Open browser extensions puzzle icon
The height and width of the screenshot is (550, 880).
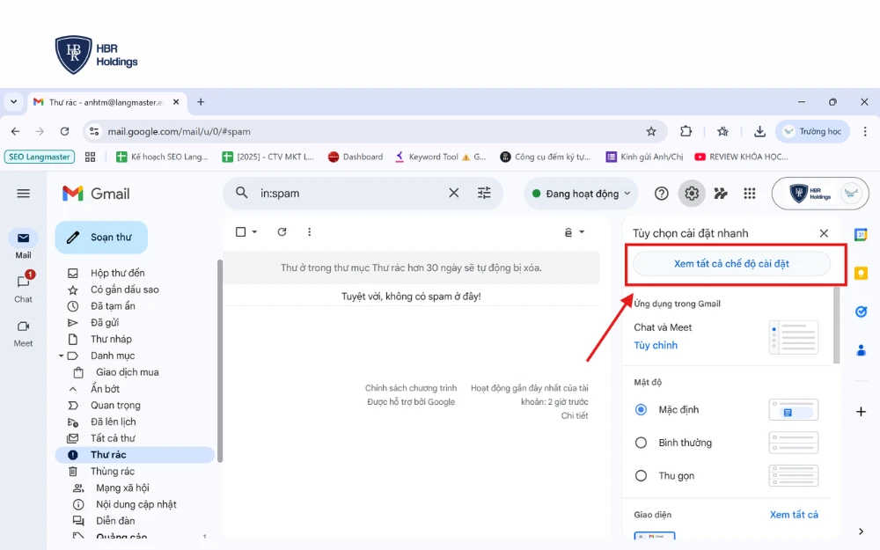tap(686, 131)
